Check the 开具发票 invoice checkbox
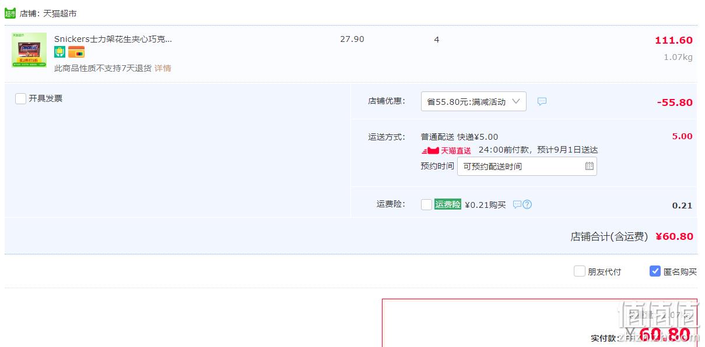The image size is (705, 347). tap(20, 98)
